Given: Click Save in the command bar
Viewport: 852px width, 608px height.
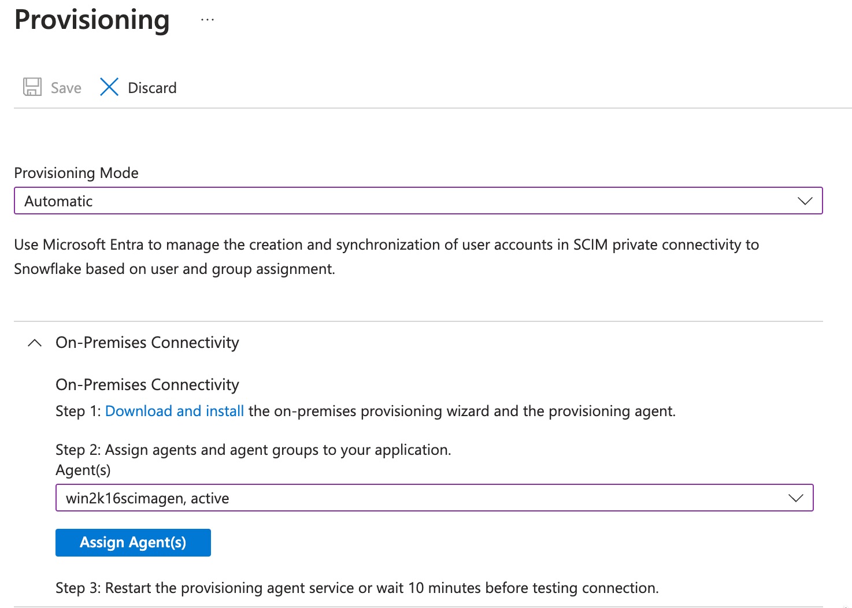Looking at the screenshot, I should [65, 87].
